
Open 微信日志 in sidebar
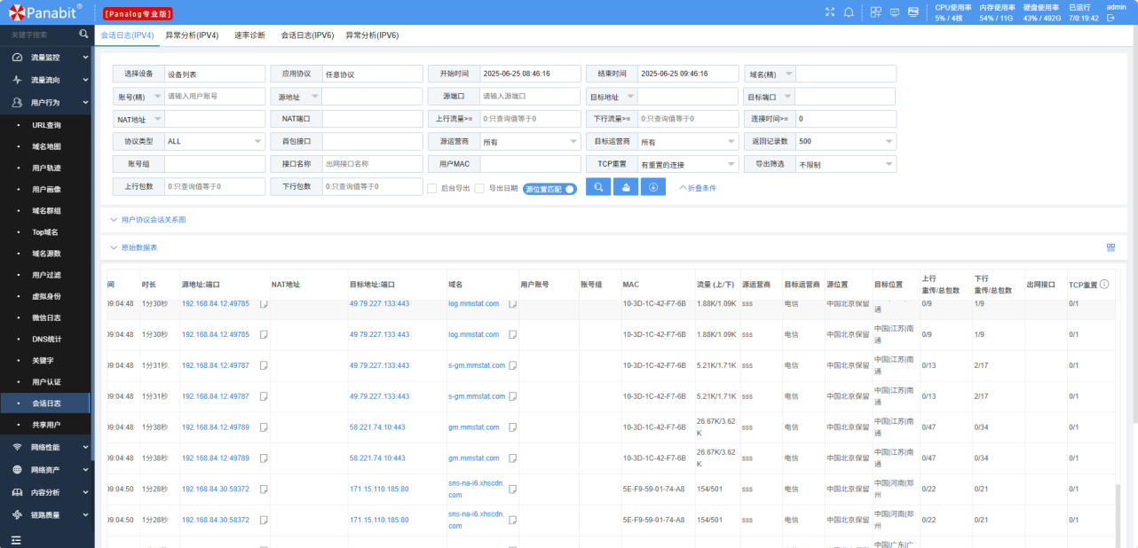click(47, 317)
